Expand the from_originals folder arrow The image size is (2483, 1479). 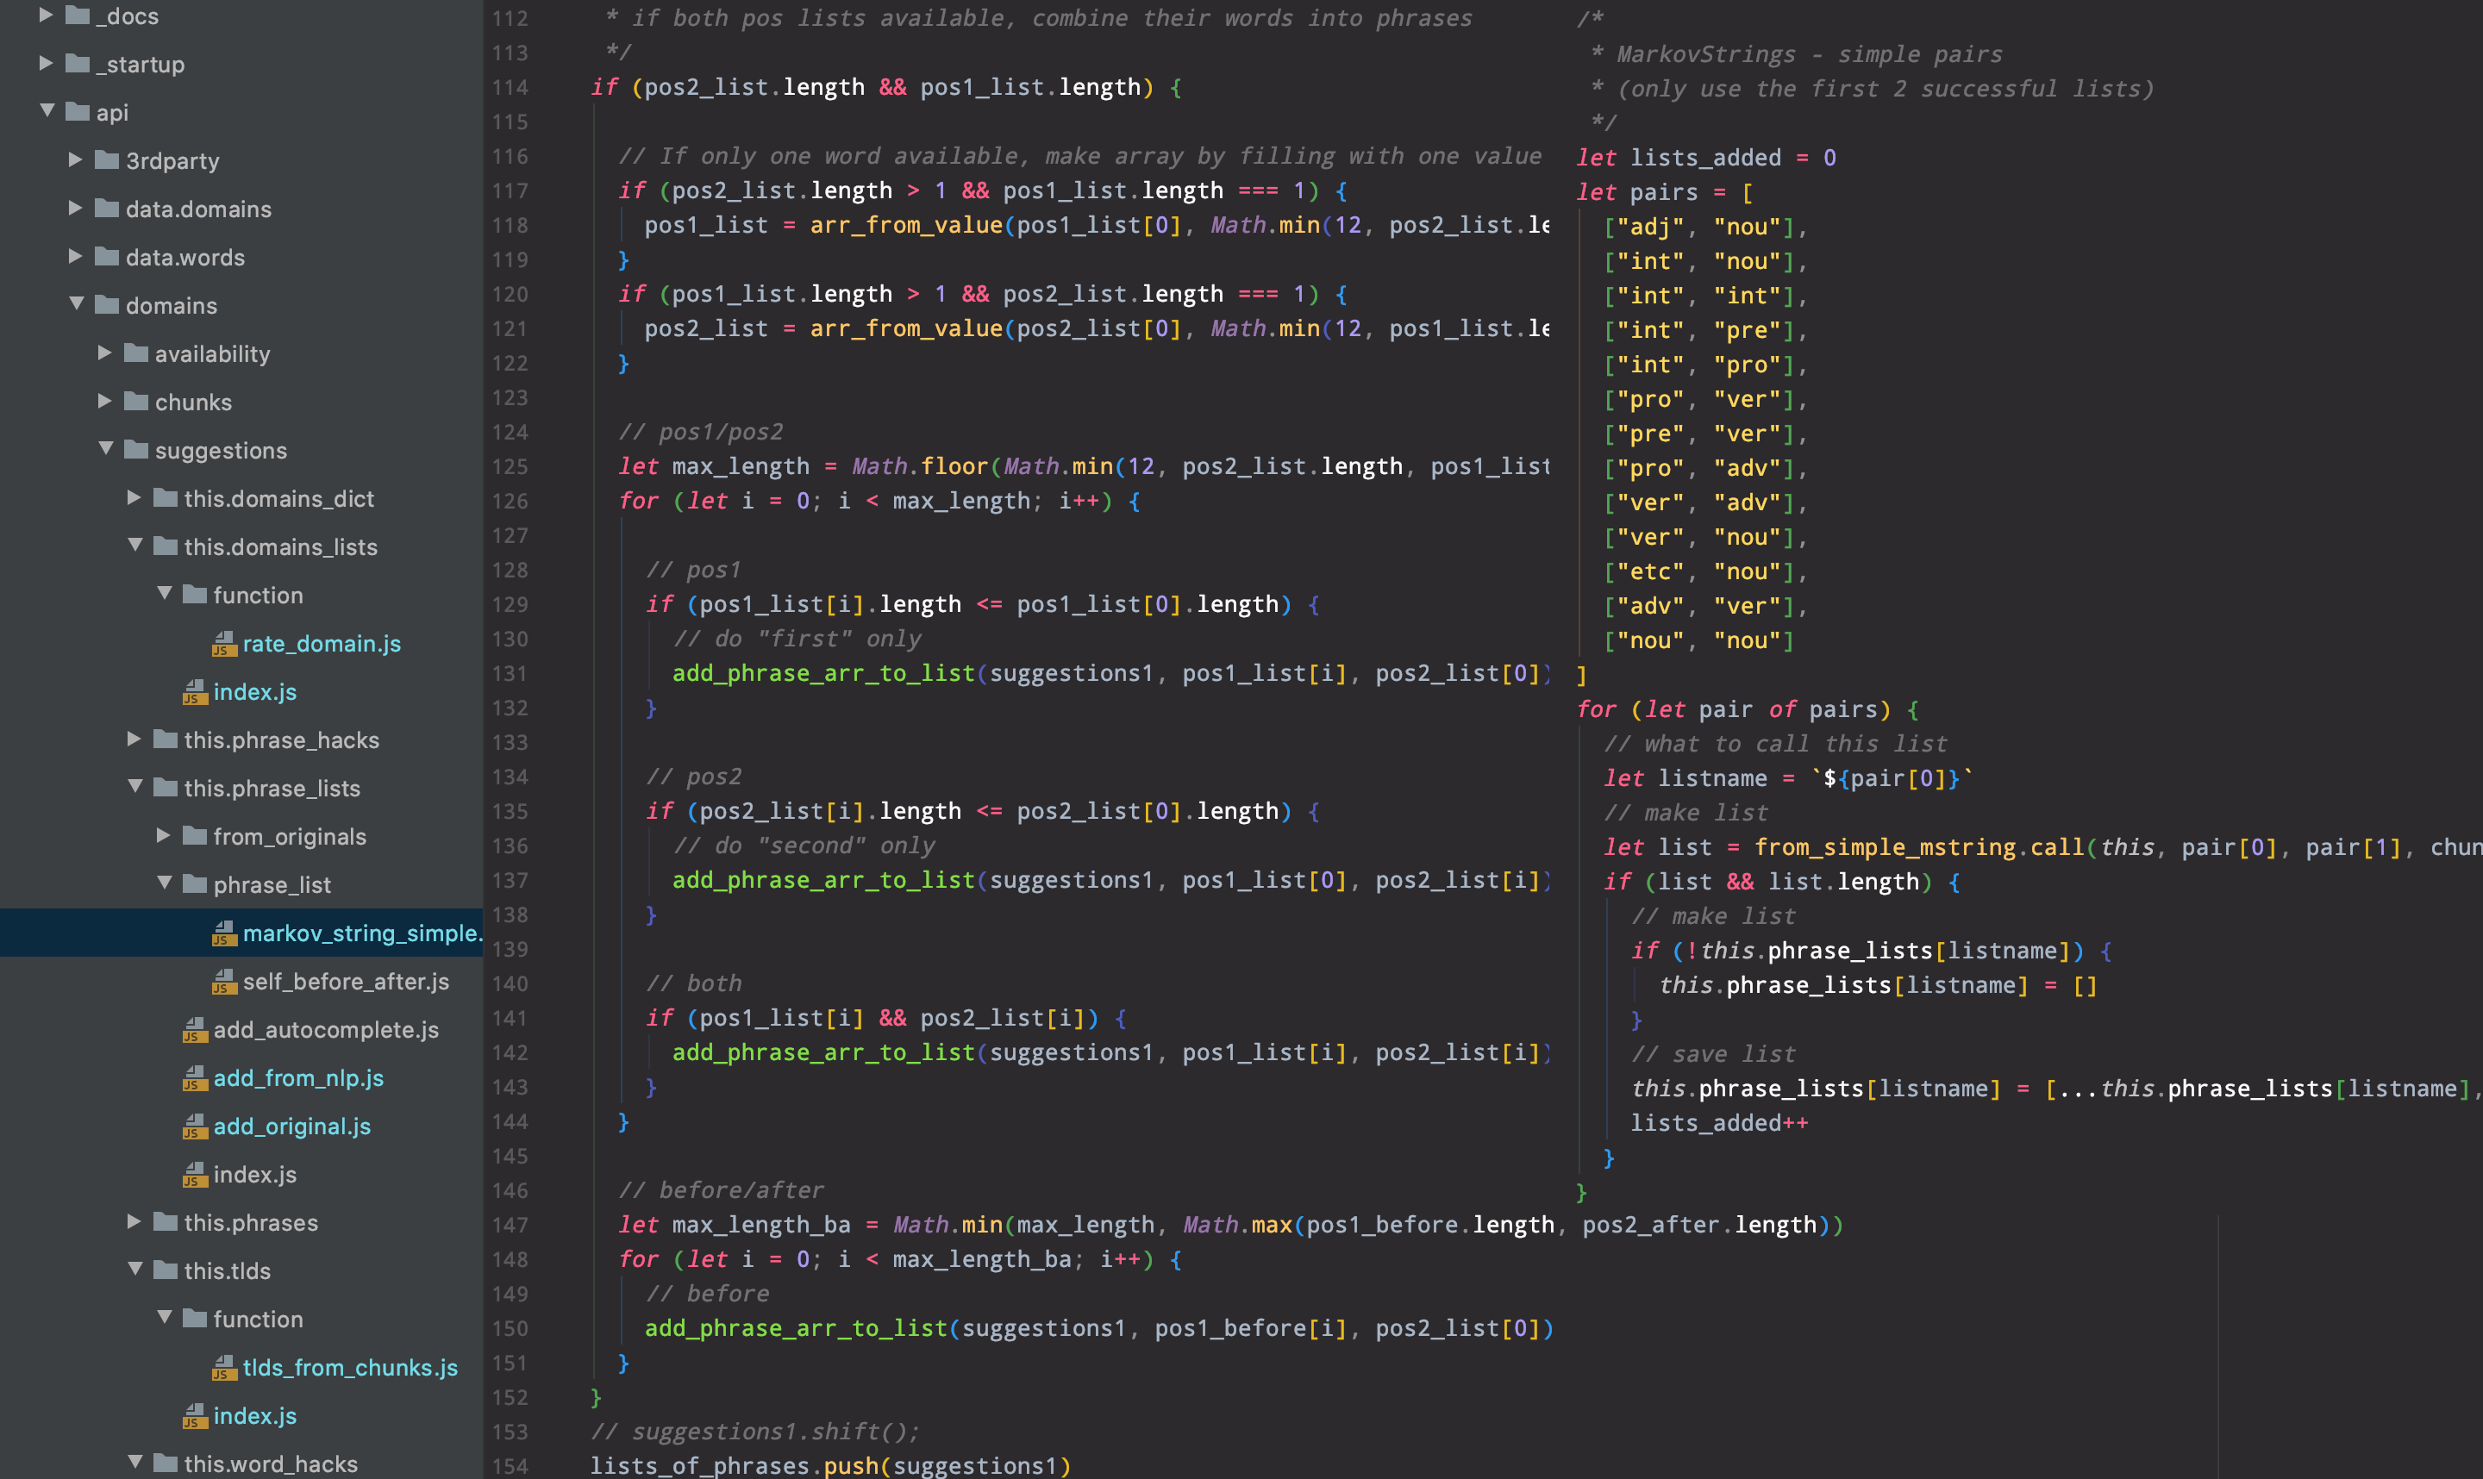click(x=164, y=835)
